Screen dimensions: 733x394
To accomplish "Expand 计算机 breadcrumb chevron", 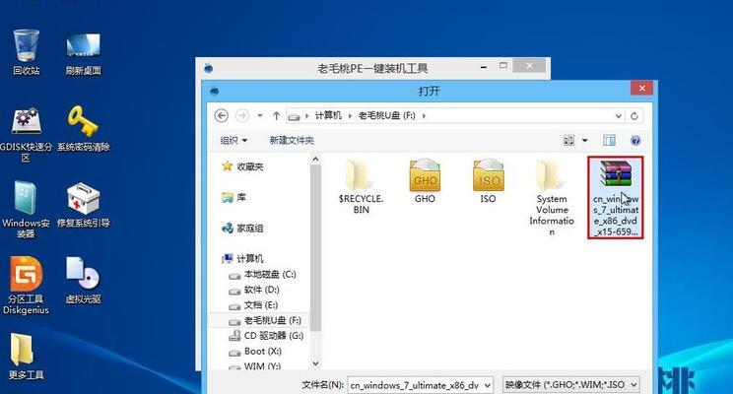I will click(x=350, y=115).
